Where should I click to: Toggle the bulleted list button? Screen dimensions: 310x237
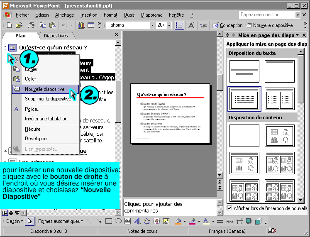click(x=179, y=25)
